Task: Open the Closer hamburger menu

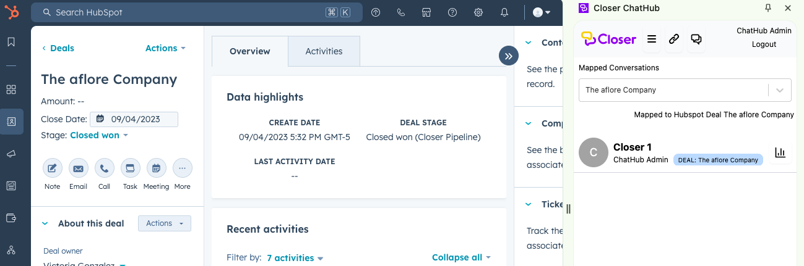Action: 651,39
